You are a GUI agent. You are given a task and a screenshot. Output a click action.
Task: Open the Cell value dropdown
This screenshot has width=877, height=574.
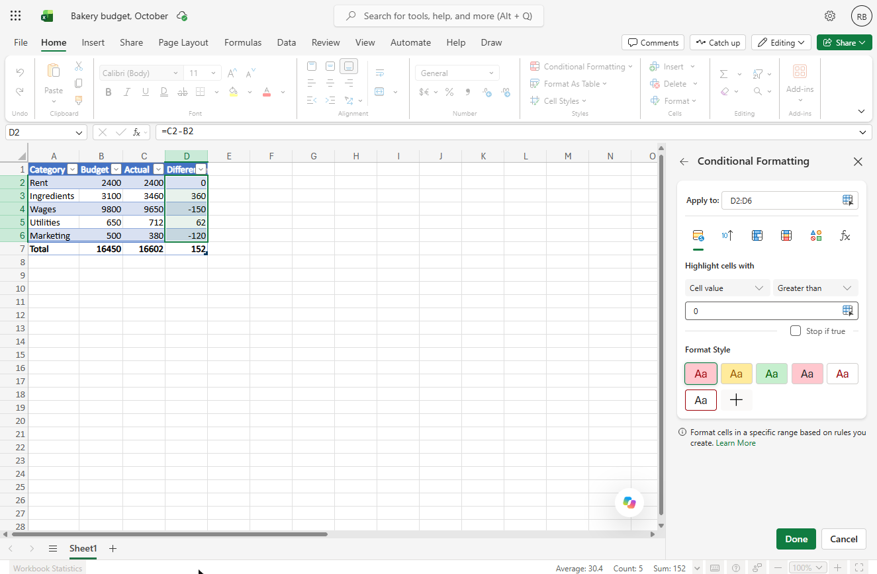[727, 288]
